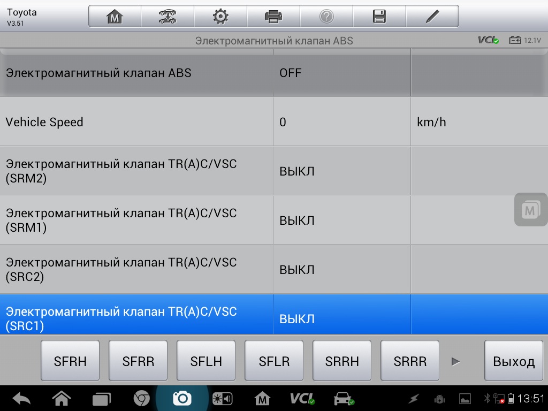
Task: Open the vehicle swap menu icon
Action: click(x=168, y=17)
